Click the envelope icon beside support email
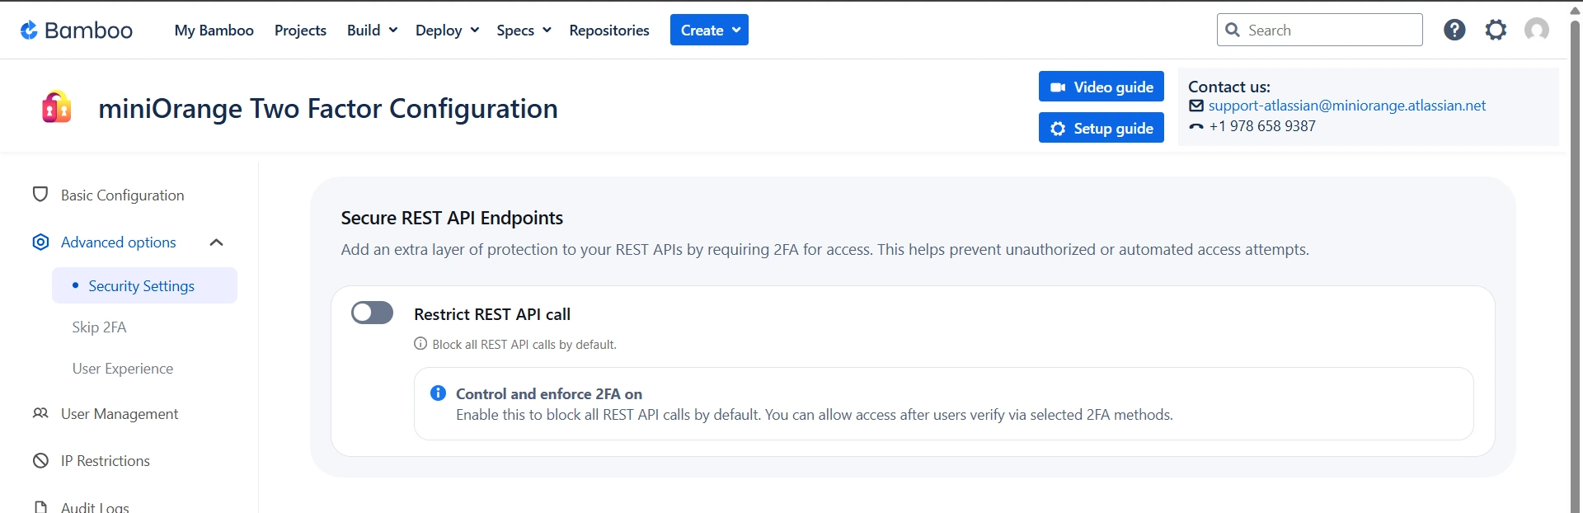Image resolution: width=1583 pixels, height=513 pixels. (x=1196, y=106)
